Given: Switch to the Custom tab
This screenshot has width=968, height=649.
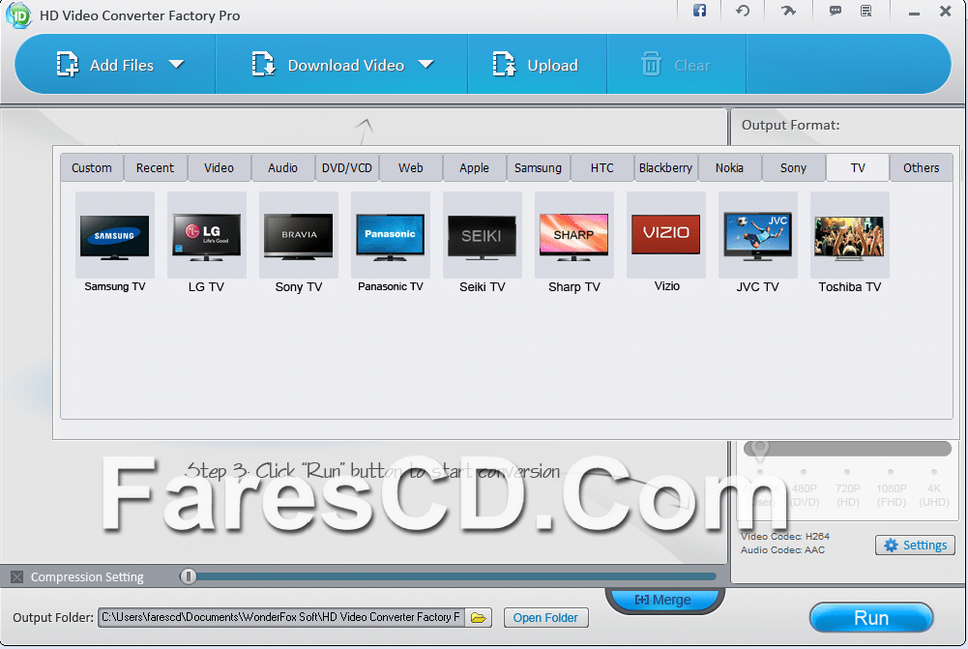Looking at the screenshot, I should click(92, 168).
